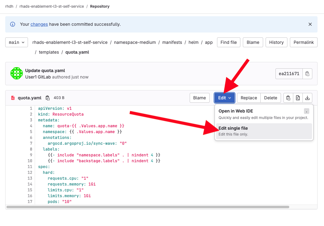Expand the main branch selector
Screen dimensions: 324x226
(x=17, y=42)
